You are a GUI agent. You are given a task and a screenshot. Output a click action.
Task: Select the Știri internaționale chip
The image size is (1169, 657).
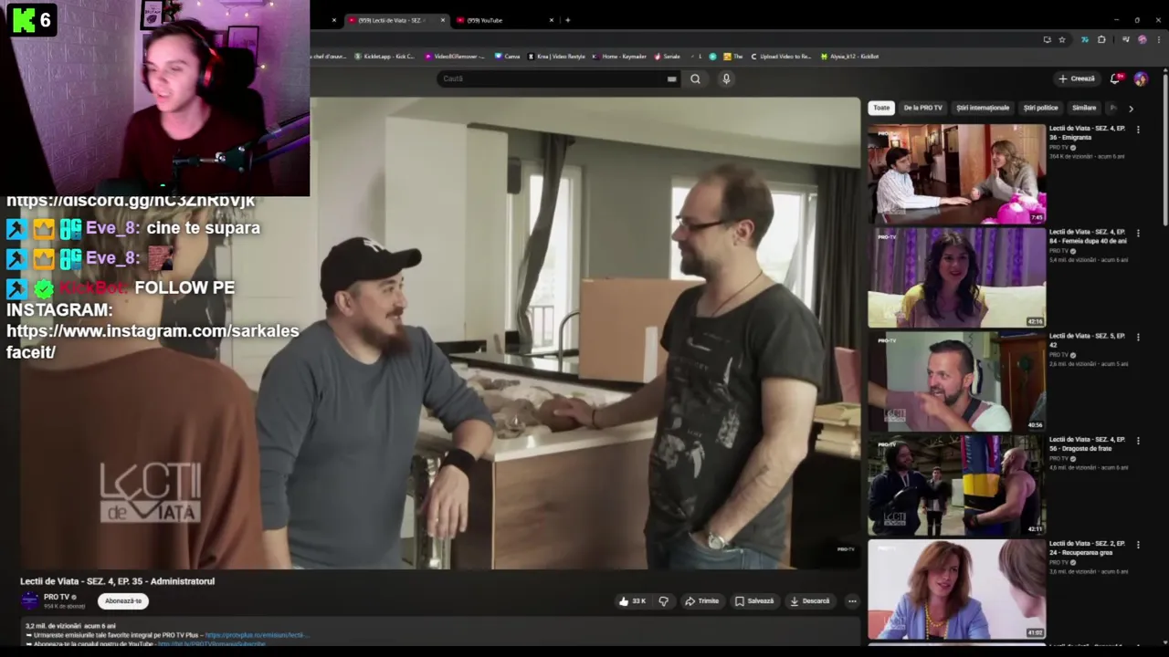tap(983, 108)
